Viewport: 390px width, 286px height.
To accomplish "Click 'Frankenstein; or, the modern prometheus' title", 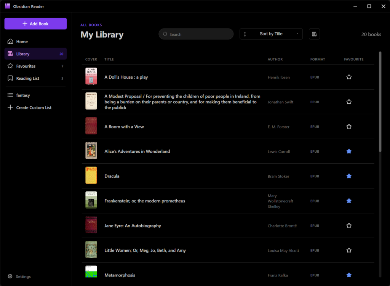I will [x=145, y=201].
